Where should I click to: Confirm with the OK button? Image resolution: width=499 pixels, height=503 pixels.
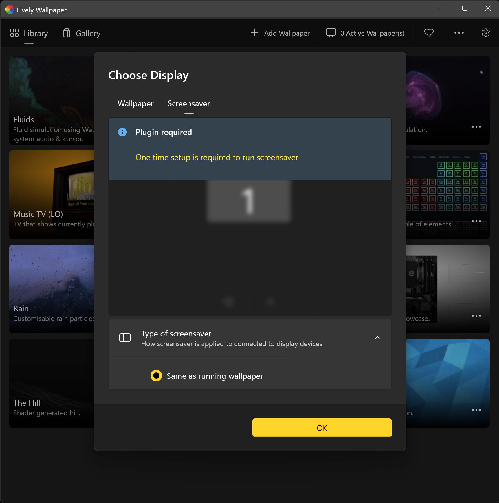point(322,427)
